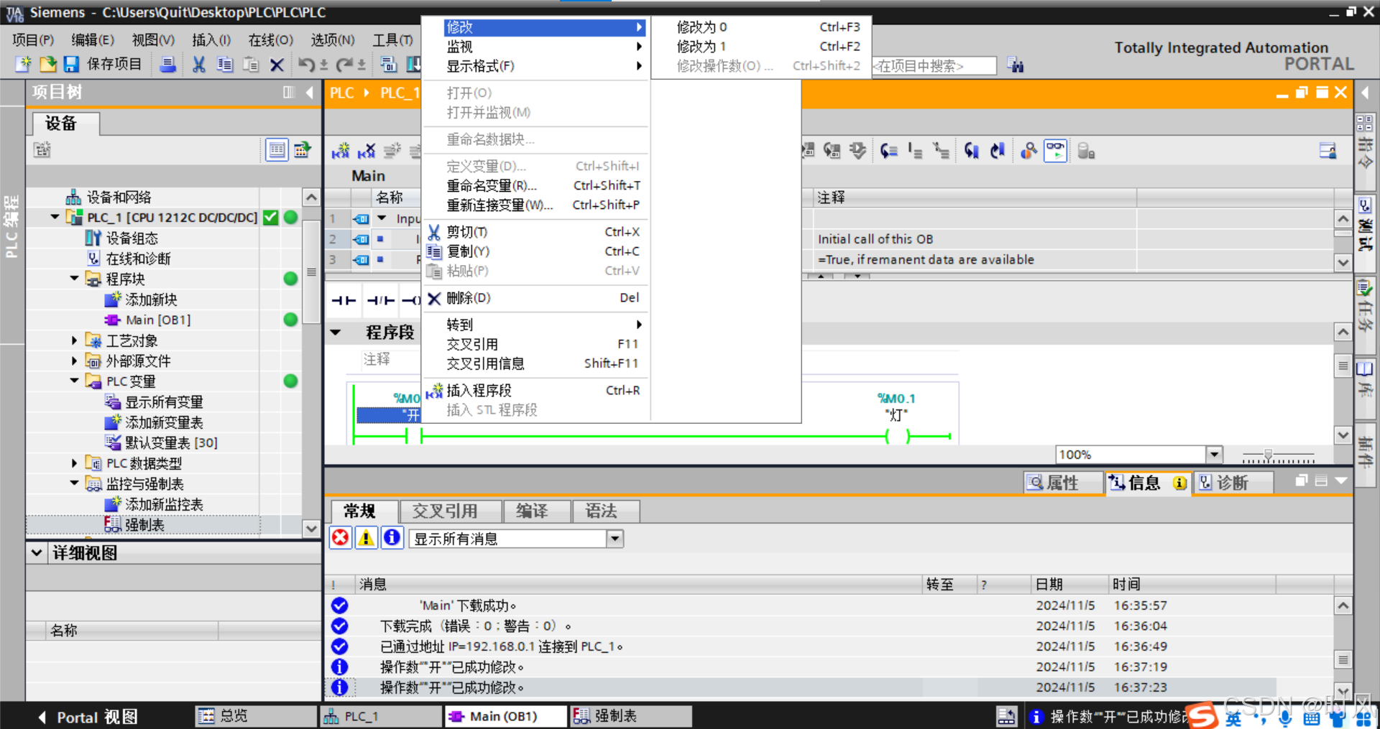Show error messages filter icon
Image resolution: width=1380 pixels, height=729 pixels.
tap(341, 538)
